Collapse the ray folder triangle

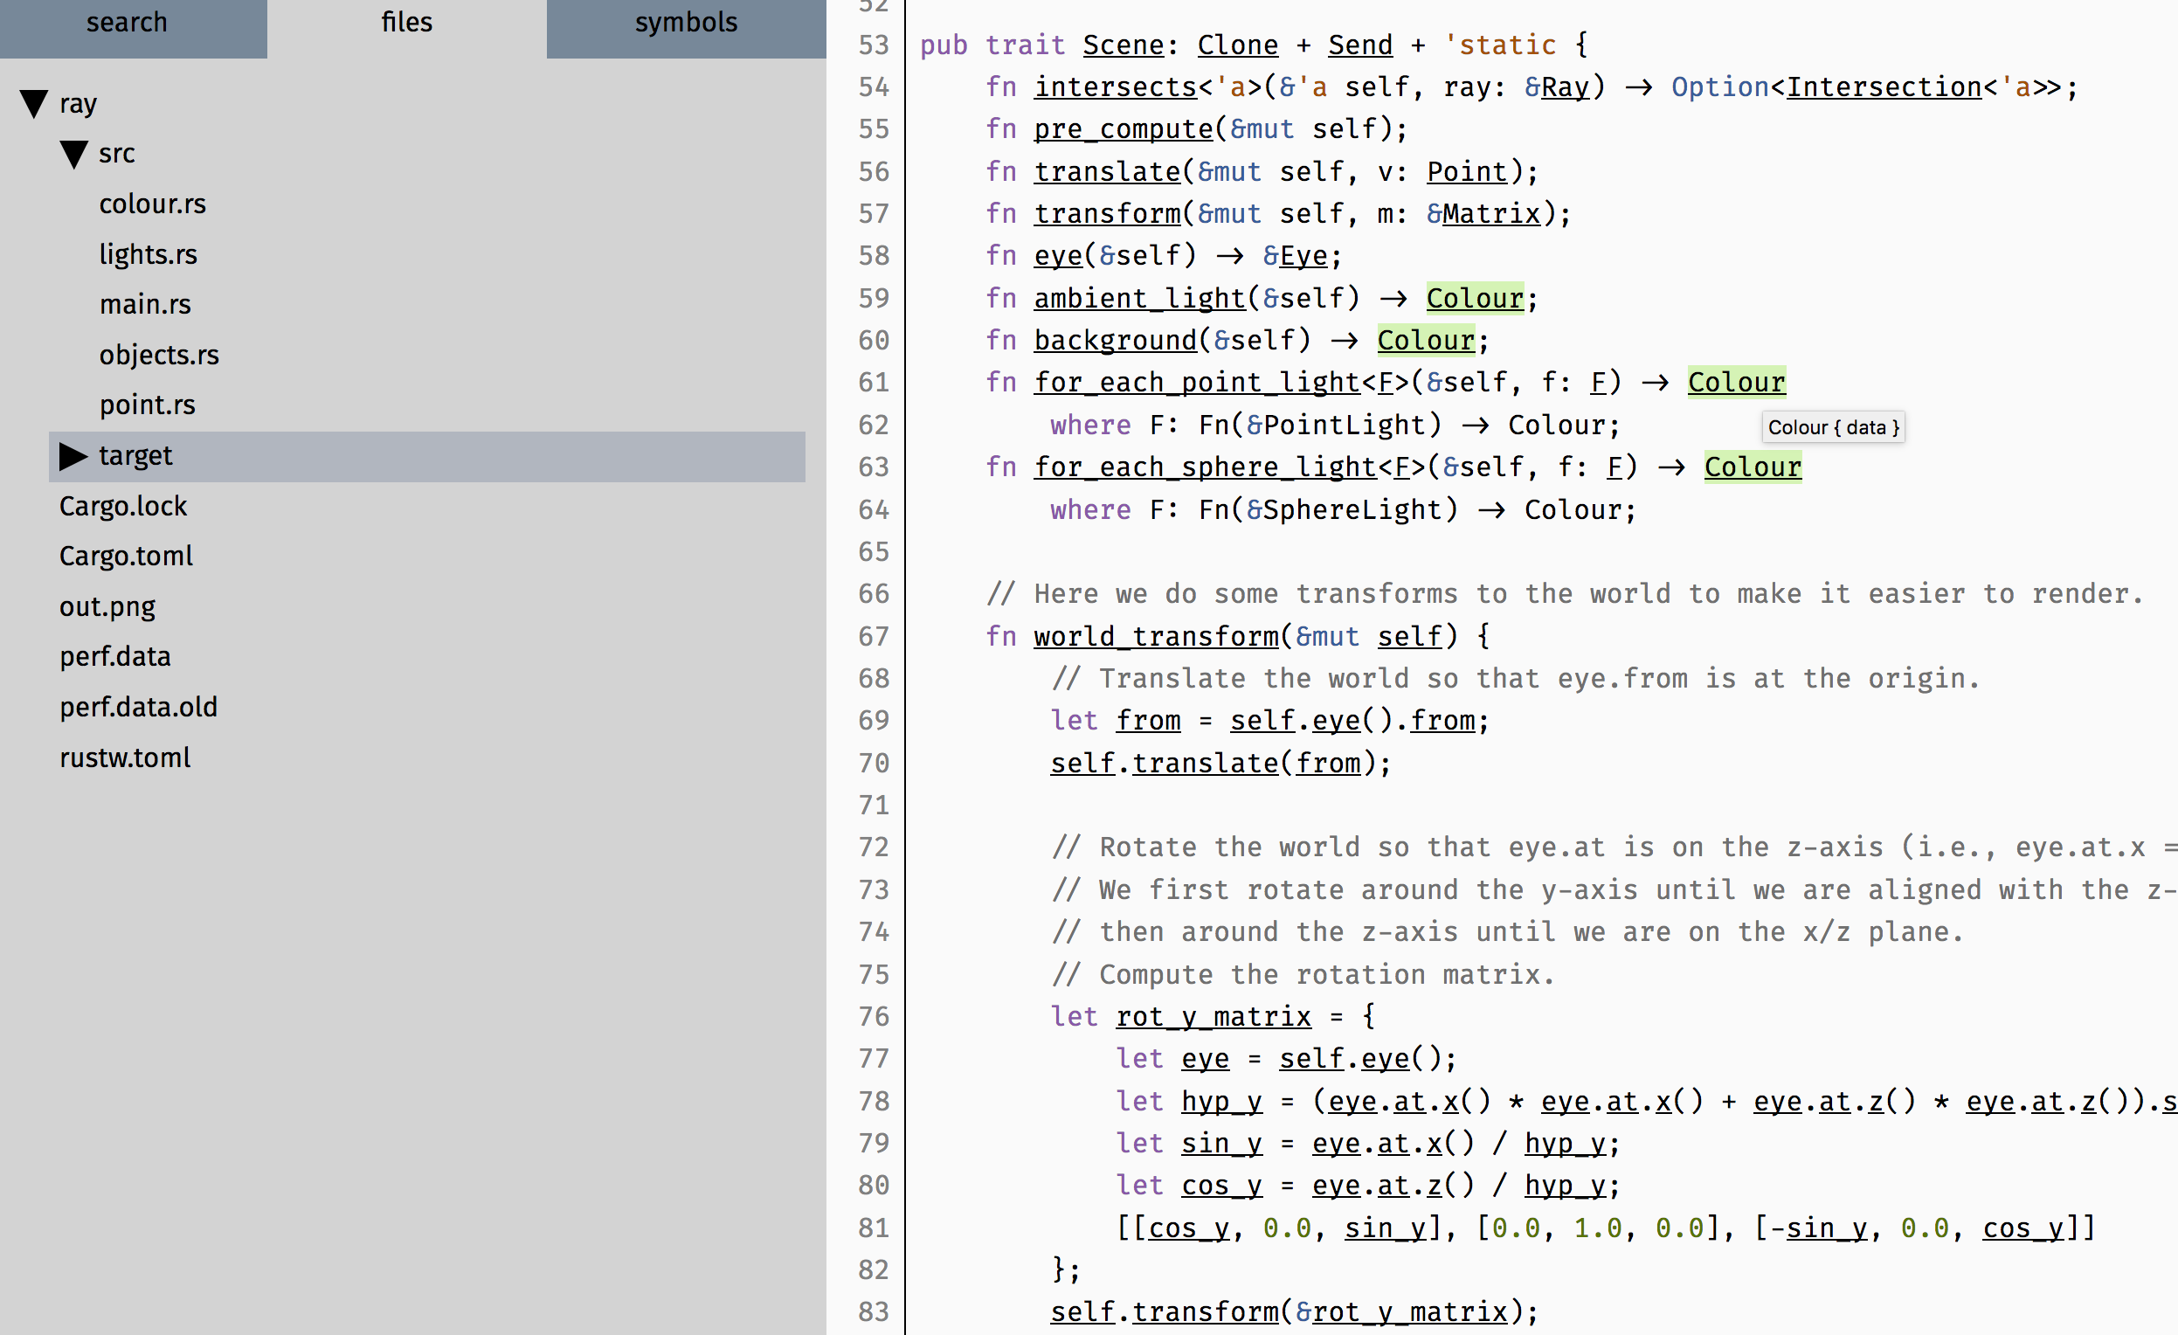[34, 103]
